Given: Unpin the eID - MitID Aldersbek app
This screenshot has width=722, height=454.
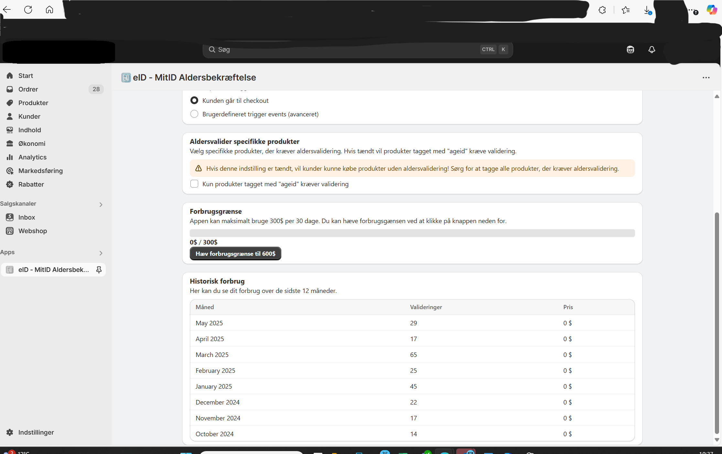Looking at the screenshot, I should [x=99, y=269].
